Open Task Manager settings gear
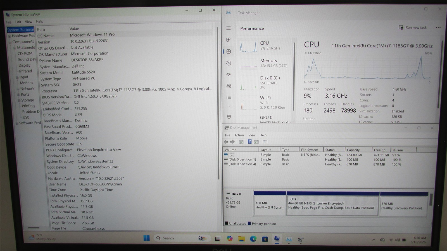This screenshot has height=251, width=447. (229, 117)
